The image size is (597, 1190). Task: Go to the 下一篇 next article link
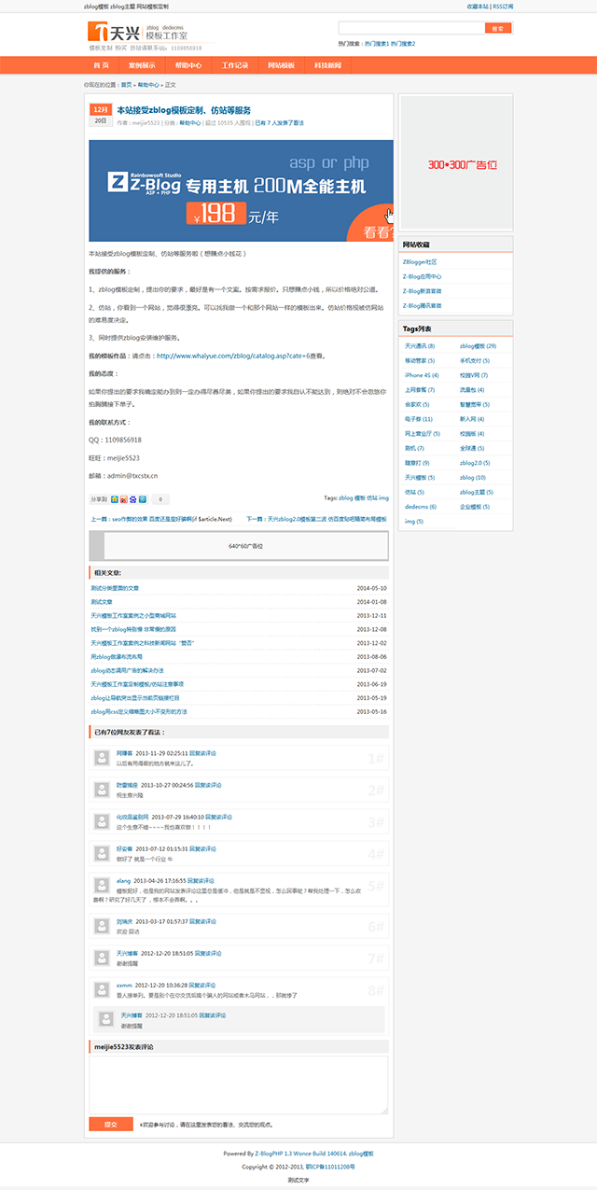(317, 518)
